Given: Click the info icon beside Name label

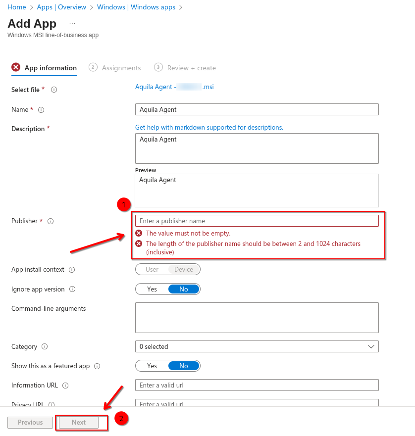Looking at the screenshot, I should coord(41,110).
